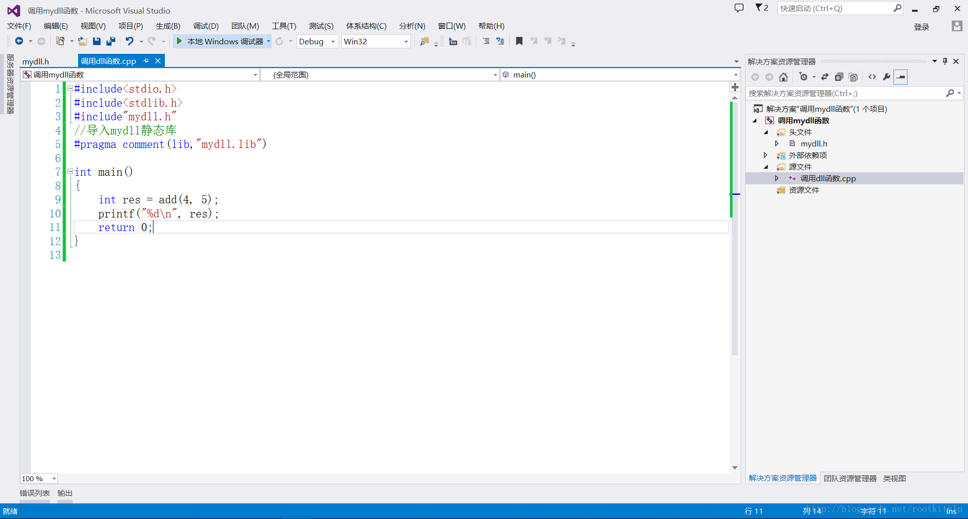Open notifications flag showing 2
Image resolution: width=968 pixels, height=519 pixels.
coord(761,8)
